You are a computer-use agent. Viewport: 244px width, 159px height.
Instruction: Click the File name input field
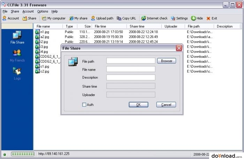[131, 69]
